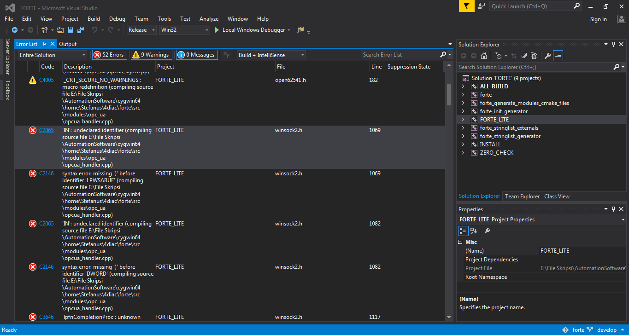629x335 pixels.
Task: Pin the Properties panel with auto-hide pin
Action: (613, 209)
